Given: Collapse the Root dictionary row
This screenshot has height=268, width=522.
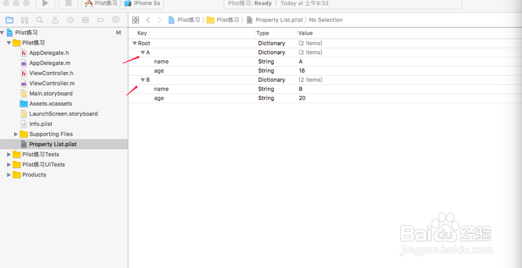Looking at the screenshot, I should (135, 43).
